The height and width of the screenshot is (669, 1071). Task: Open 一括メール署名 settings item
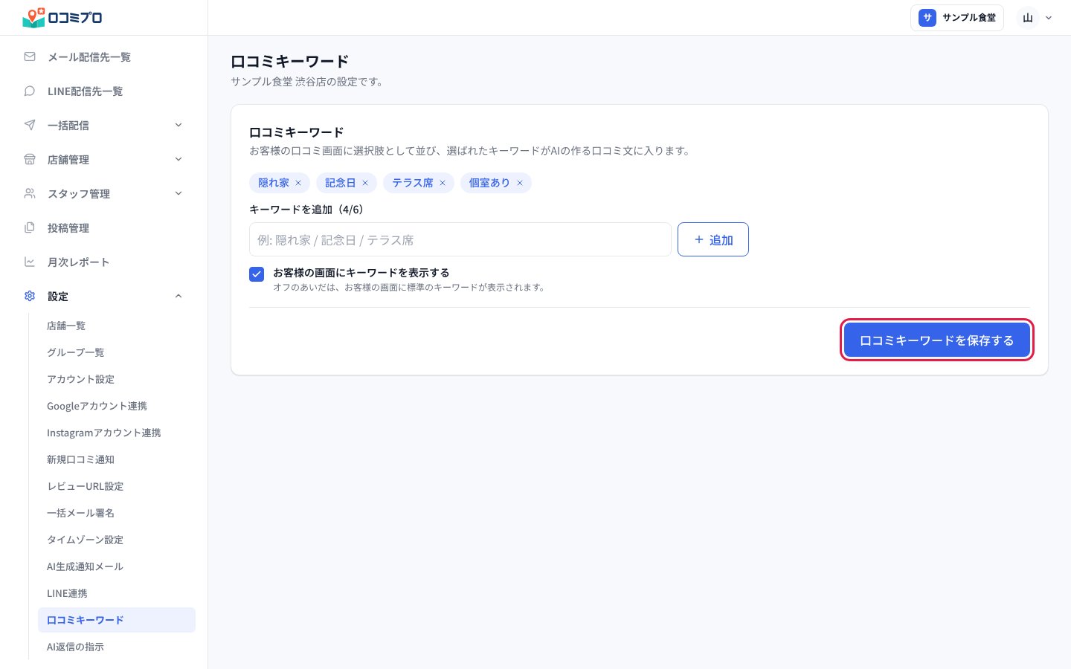pyautogui.click(x=117, y=513)
